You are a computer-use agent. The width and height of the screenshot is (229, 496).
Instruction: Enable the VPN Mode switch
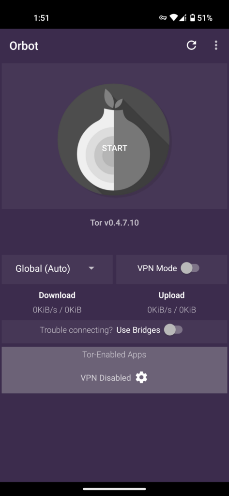point(190,268)
